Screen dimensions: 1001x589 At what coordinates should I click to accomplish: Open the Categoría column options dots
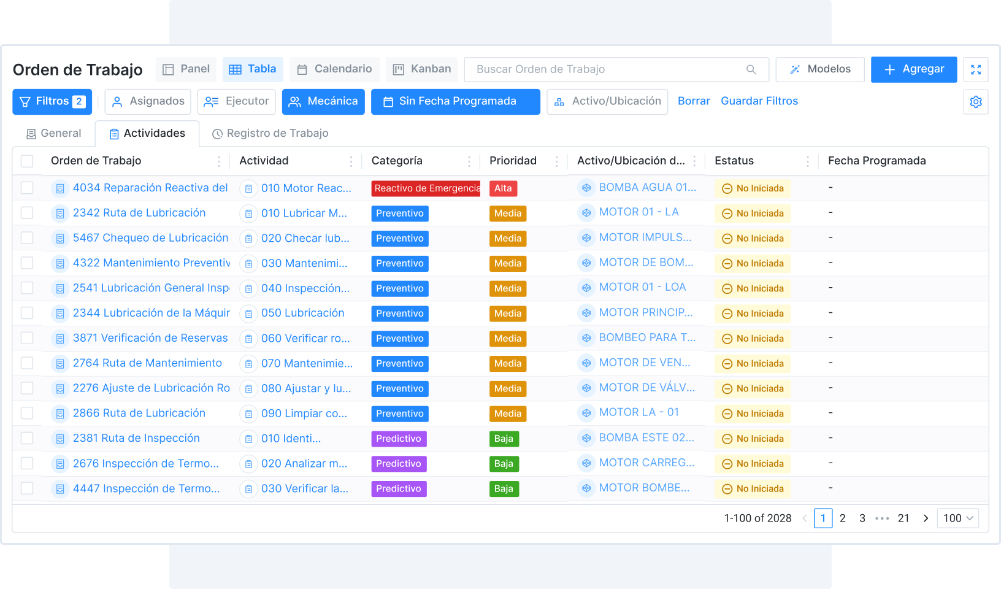pos(469,161)
